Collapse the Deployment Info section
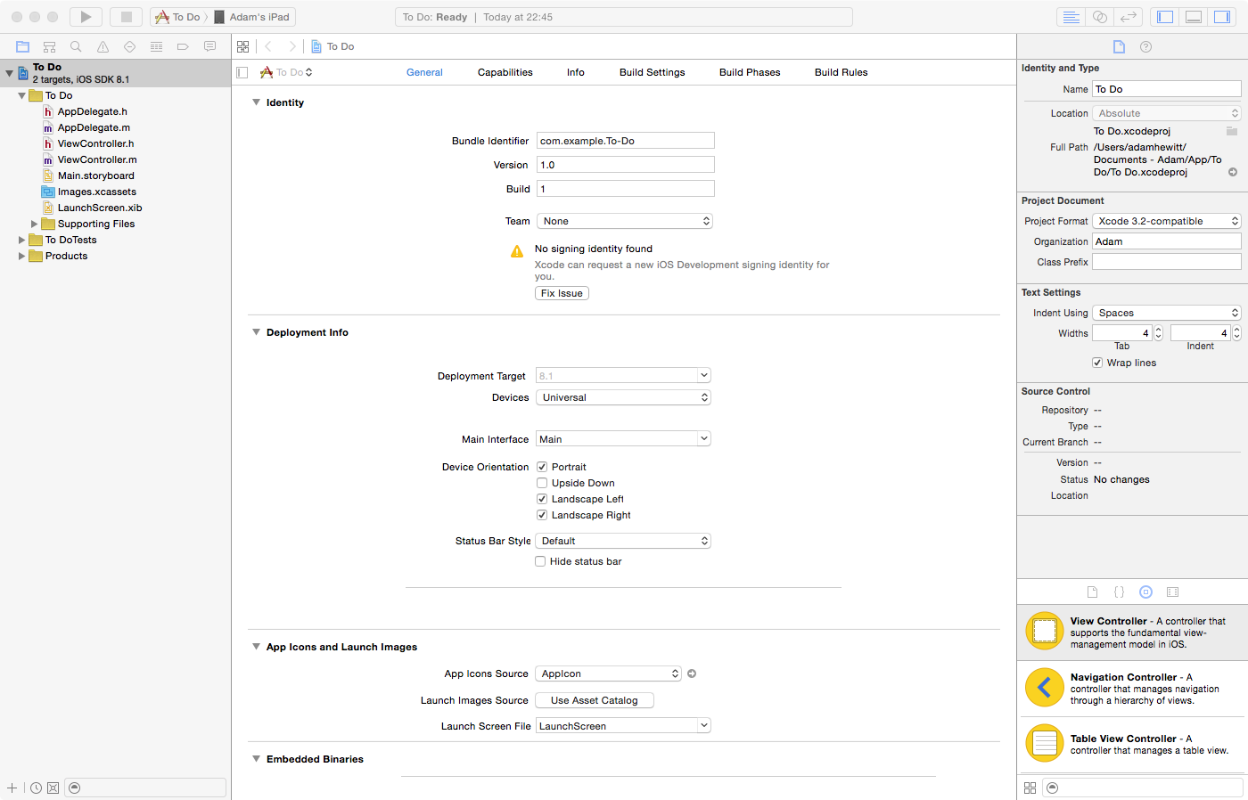 (256, 332)
